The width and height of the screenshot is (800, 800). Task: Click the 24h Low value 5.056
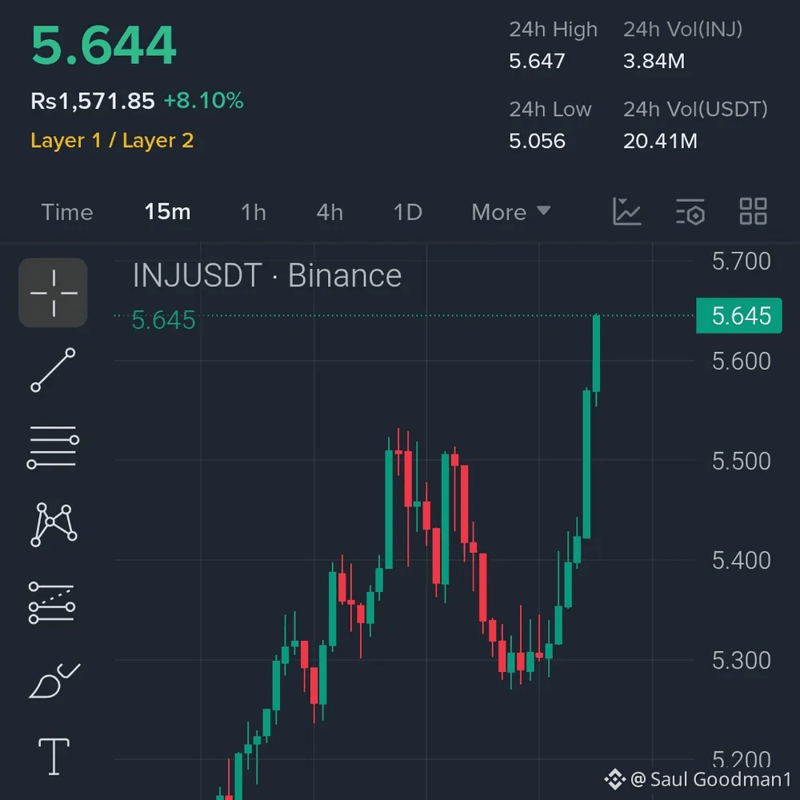click(x=538, y=142)
